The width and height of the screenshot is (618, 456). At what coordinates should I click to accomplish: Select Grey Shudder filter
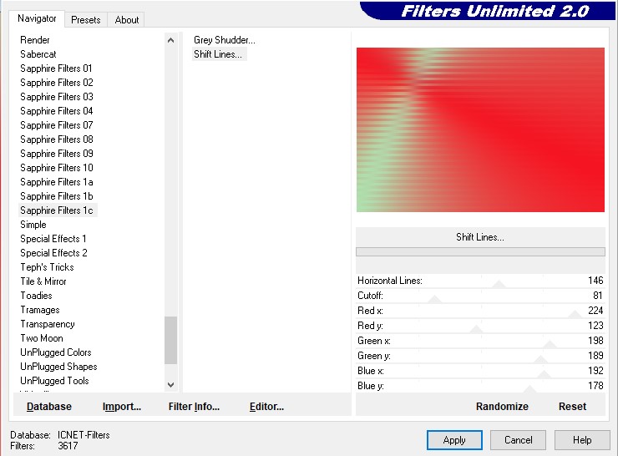click(224, 40)
